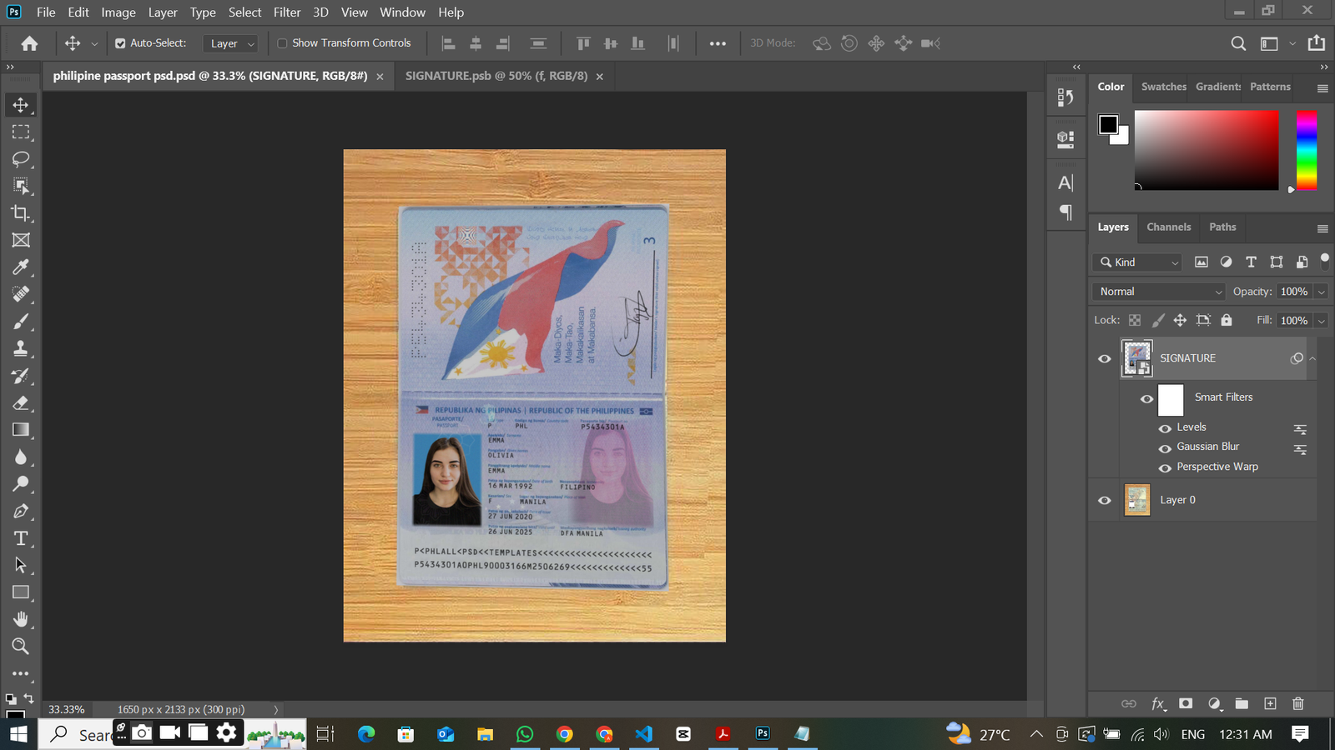This screenshot has height=750, width=1335.
Task: Select the Brush tool
Action: coord(21,322)
